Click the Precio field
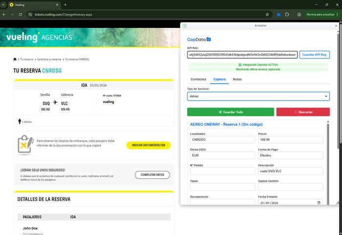Screen dimensions: 342x235 (x=290, y=140)
